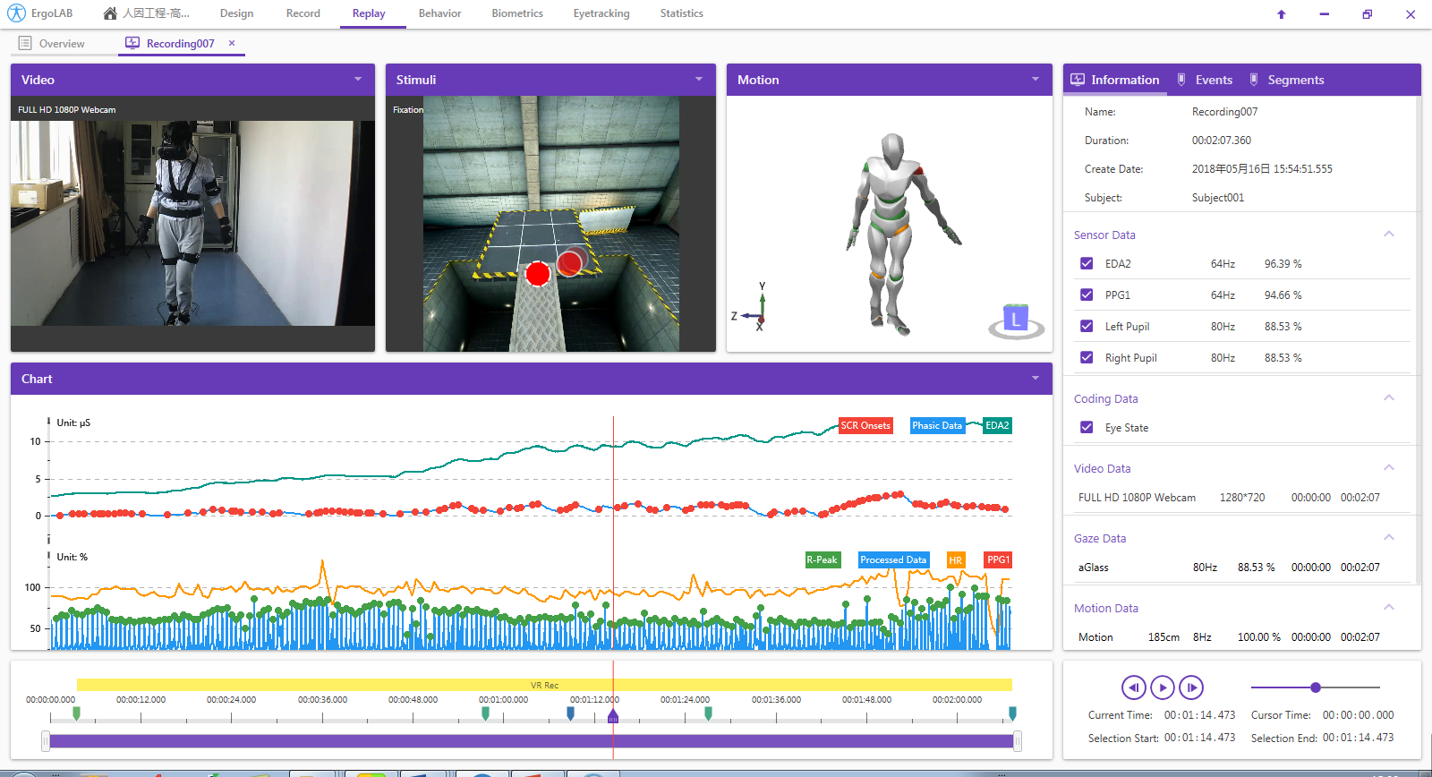Click the play button in playback controls
This screenshot has height=777, width=1432.
point(1162,687)
